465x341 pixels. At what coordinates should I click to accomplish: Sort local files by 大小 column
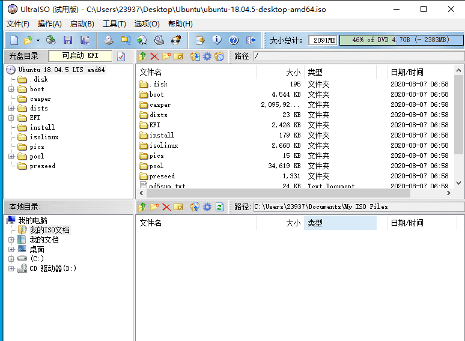point(279,223)
